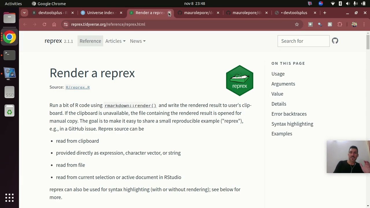The width and height of the screenshot is (370, 208).
Task: Click the Zoom tray icon
Action: (321, 3)
